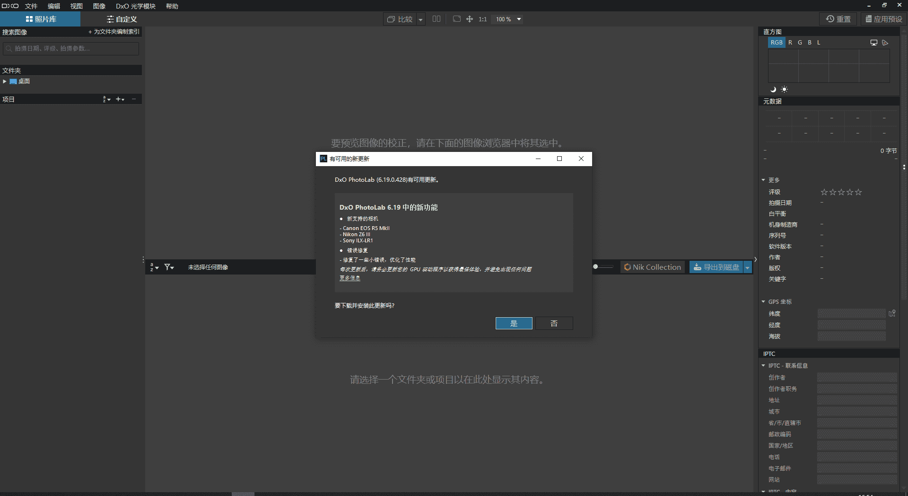
Task: Toggle side-by-side split view icon
Action: pyautogui.click(x=437, y=19)
